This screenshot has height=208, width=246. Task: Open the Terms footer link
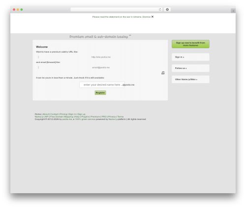click(x=121, y=117)
